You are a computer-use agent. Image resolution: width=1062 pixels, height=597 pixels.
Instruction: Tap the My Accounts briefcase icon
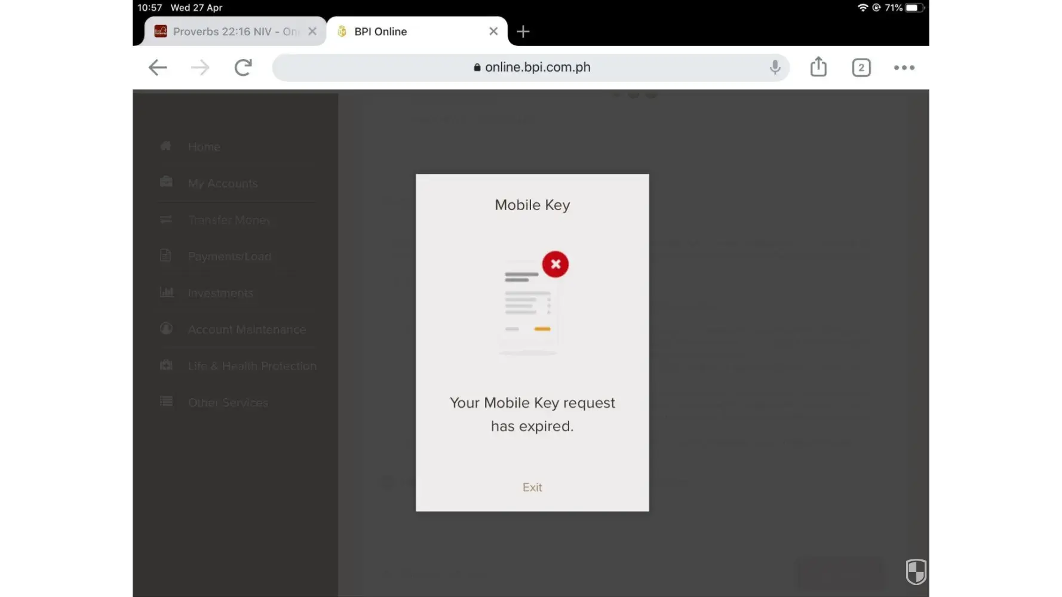pos(166,181)
